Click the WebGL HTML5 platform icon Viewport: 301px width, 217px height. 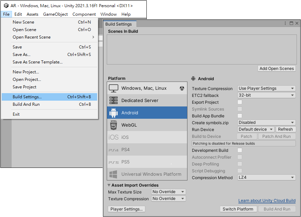pos(113,125)
